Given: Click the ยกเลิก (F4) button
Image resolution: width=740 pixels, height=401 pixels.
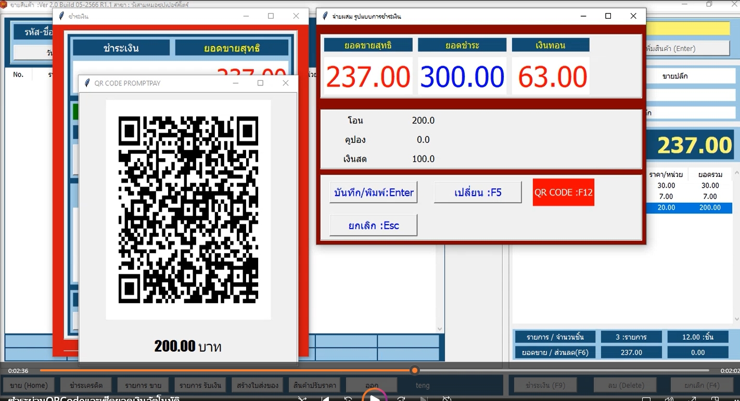Looking at the screenshot, I should click(702, 385).
